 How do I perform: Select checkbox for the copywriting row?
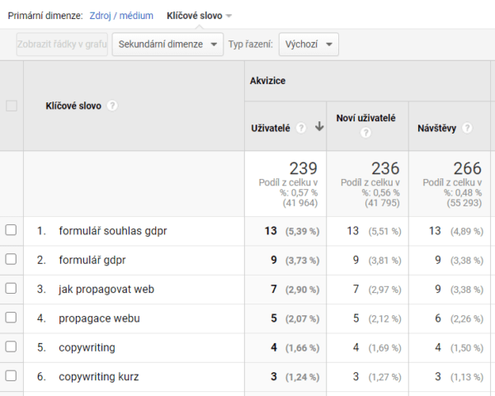click(12, 347)
